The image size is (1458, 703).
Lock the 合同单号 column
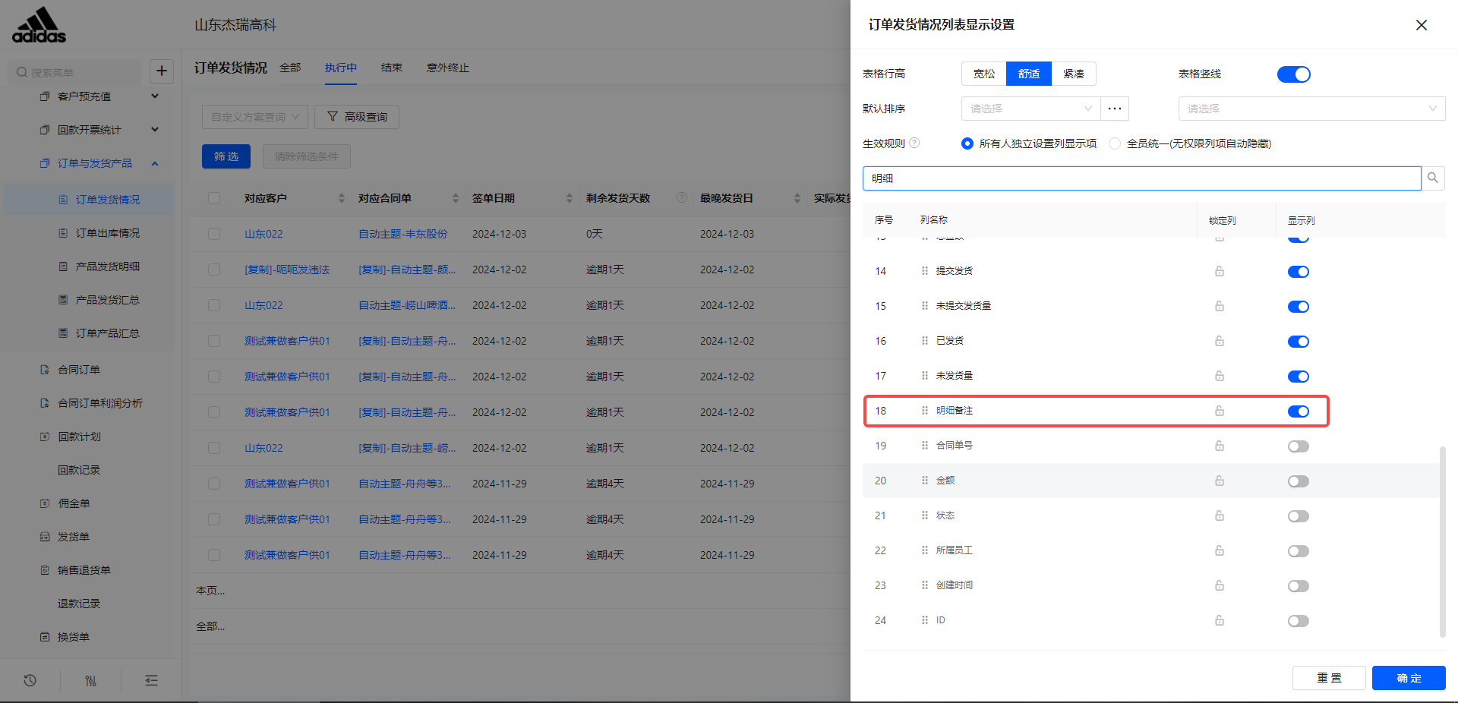(1220, 446)
